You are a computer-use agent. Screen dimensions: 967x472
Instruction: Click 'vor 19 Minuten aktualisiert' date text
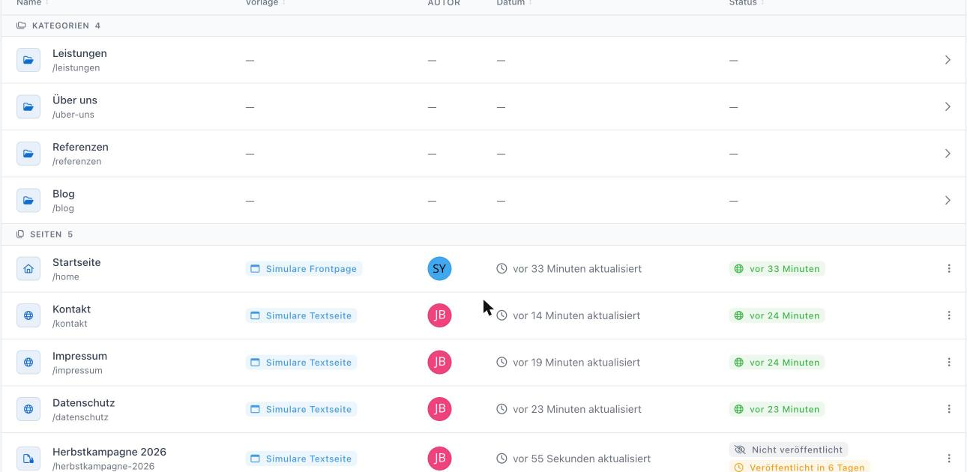[x=576, y=362]
